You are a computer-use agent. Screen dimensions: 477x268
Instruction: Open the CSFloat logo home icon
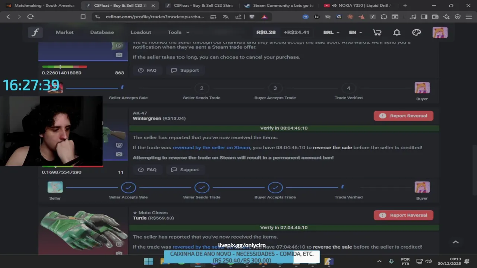click(x=35, y=32)
